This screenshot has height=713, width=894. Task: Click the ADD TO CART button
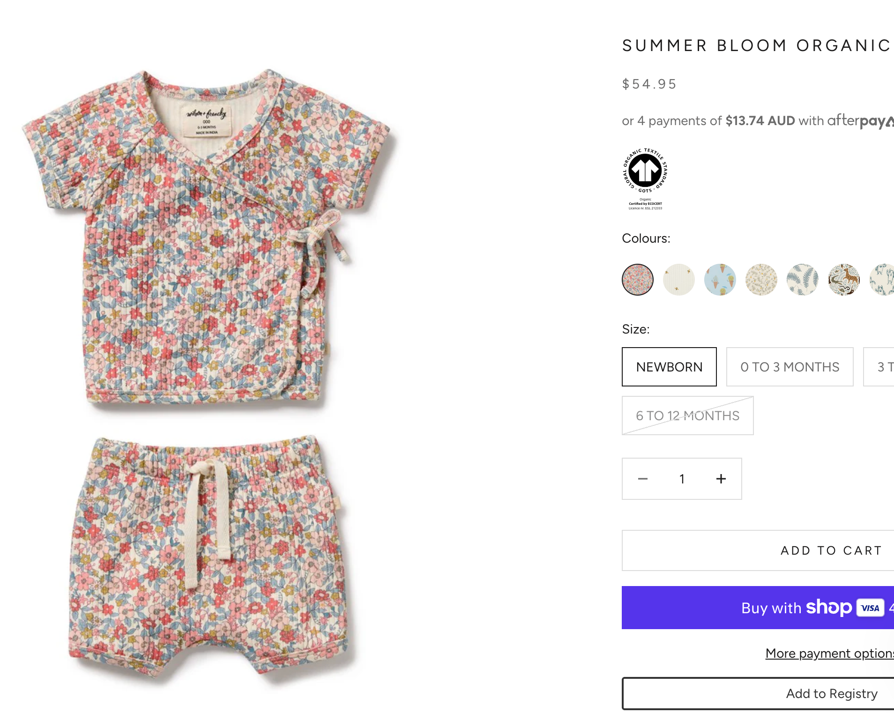[x=830, y=550]
